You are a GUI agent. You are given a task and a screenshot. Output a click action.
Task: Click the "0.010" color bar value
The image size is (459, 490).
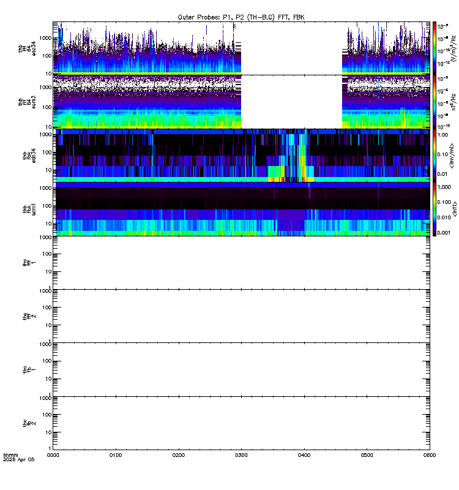444,217
